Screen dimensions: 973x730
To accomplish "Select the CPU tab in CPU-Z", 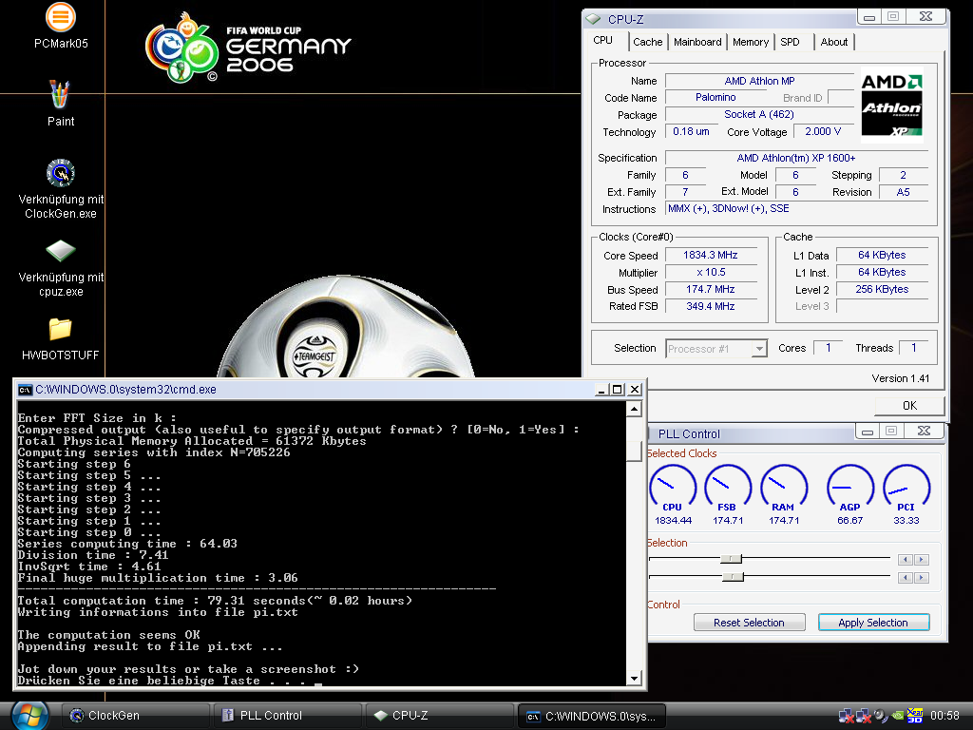I will (x=602, y=40).
